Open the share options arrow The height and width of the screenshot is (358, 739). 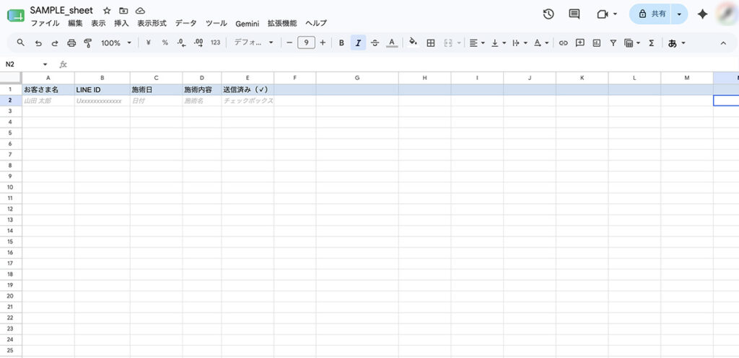pyautogui.click(x=679, y=14)
